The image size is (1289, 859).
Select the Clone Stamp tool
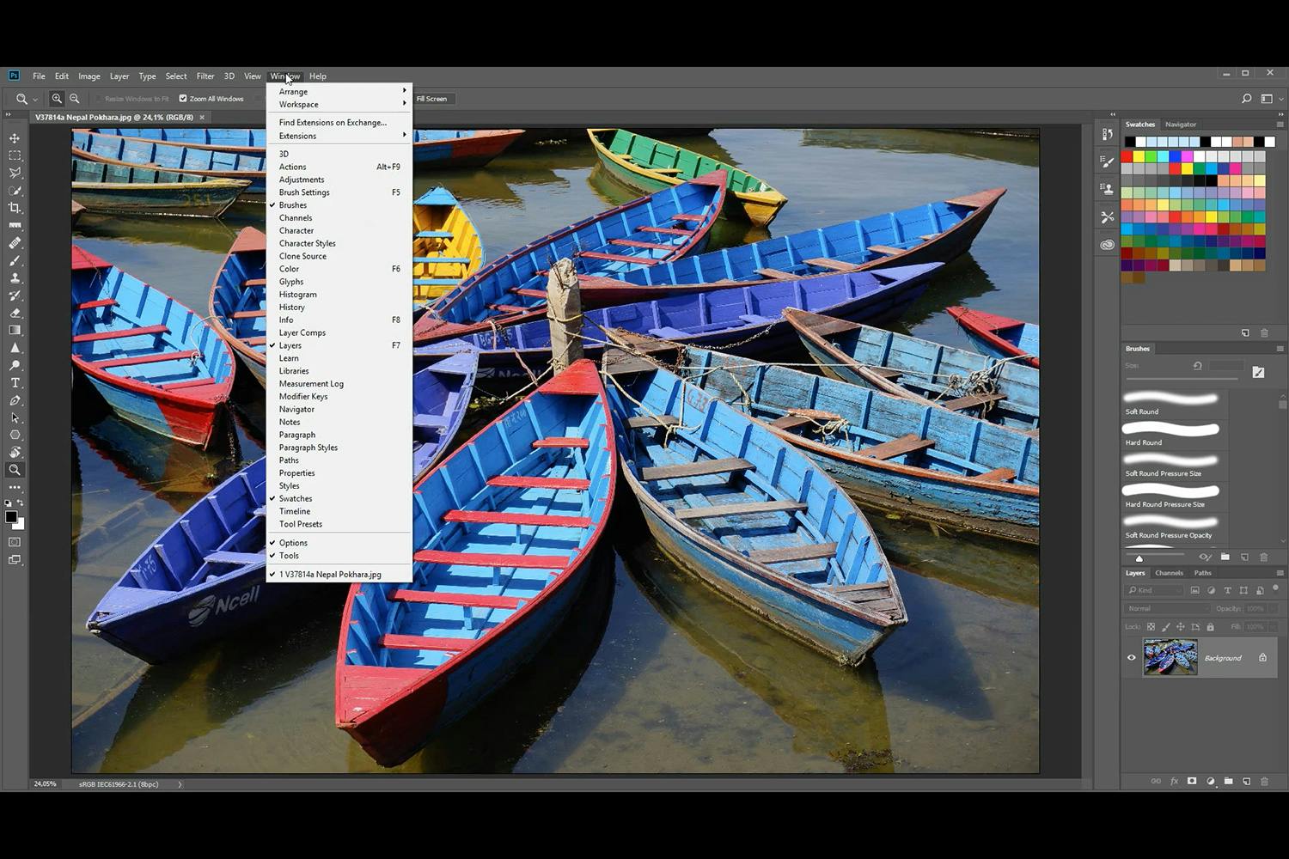(x=15, y=278)
